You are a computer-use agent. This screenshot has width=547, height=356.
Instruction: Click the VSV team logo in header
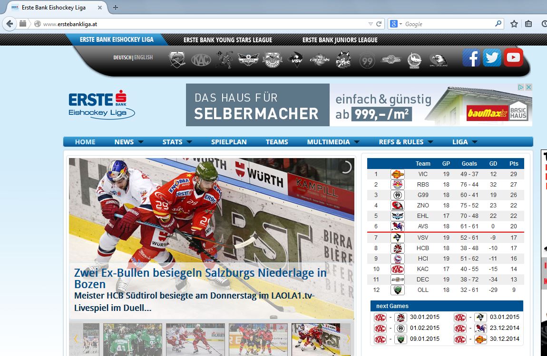296,60
